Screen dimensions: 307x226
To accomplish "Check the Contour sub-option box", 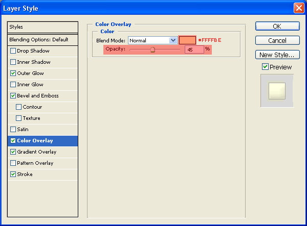I will coord(19,107).
